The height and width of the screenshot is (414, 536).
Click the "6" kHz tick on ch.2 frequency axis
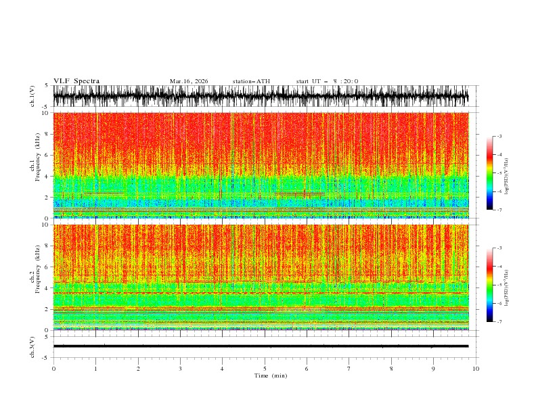(x=47, y=267)
